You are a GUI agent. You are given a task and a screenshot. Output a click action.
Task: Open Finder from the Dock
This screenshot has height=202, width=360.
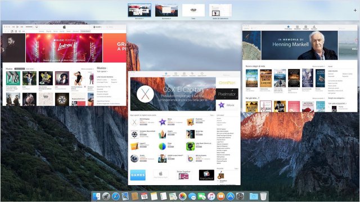pos(96,196)
